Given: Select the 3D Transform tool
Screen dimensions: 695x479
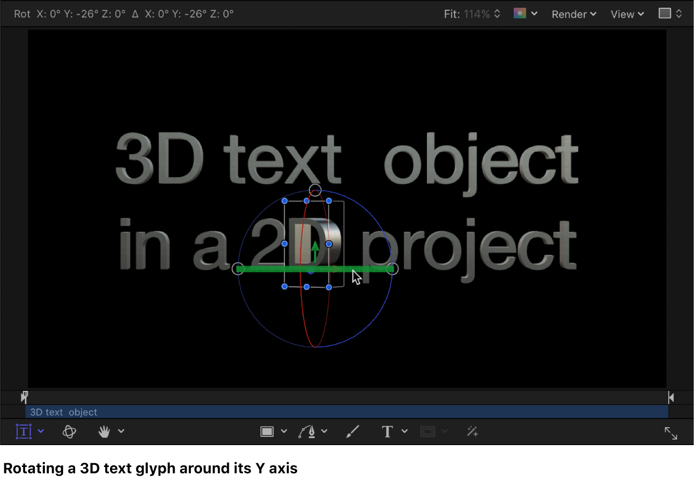Looking at the screenshot, I should pyautogui.click(x=69, y=431).
